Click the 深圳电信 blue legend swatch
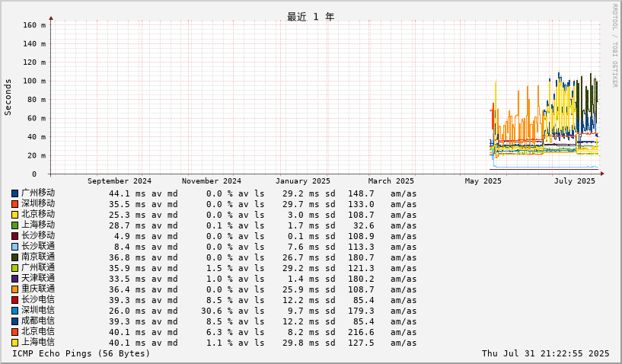 click(14, 311)
